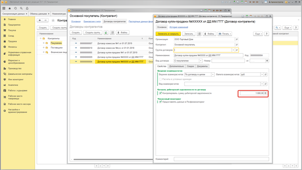Click Записать button

tap(189, 34)
